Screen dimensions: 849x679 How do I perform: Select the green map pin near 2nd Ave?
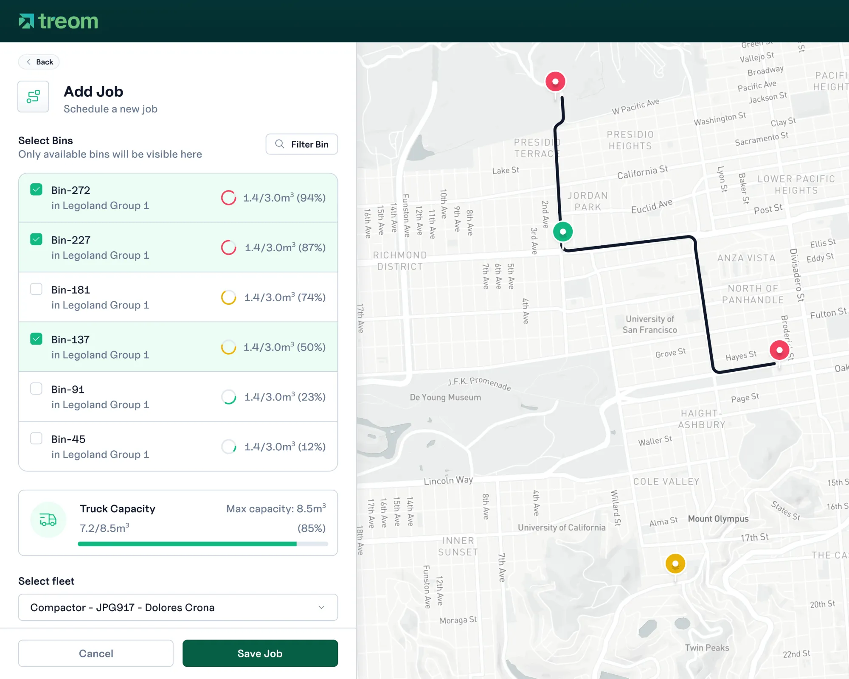point(563,233)
